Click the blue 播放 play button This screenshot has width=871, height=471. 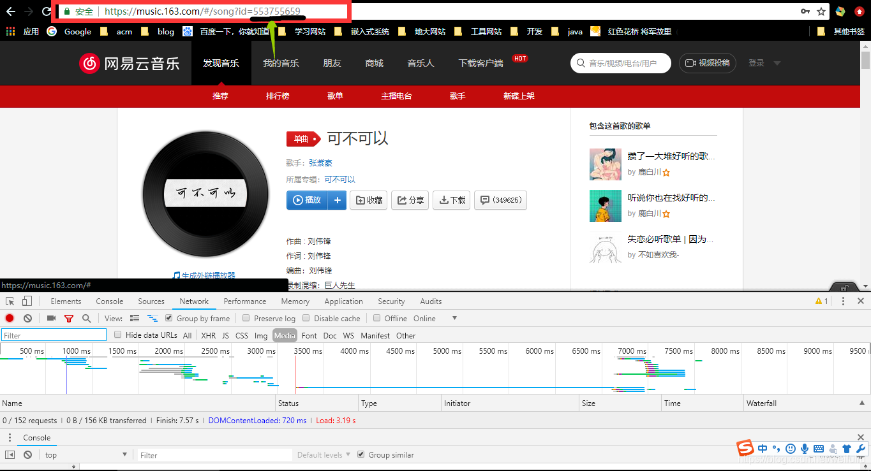(x=307, y=200)
